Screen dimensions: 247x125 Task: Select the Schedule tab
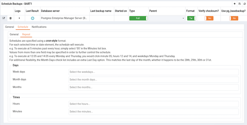pos(23,27)
